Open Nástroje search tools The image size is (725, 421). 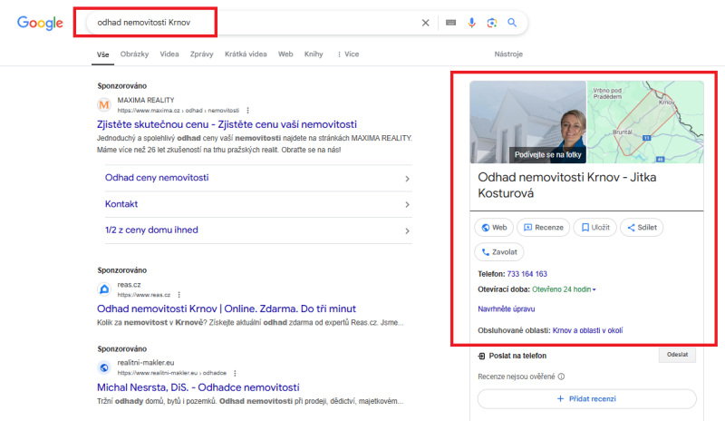[508, 54]
